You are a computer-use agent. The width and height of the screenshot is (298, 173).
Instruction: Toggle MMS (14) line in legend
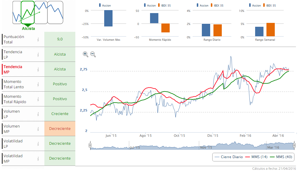(256, 157)
